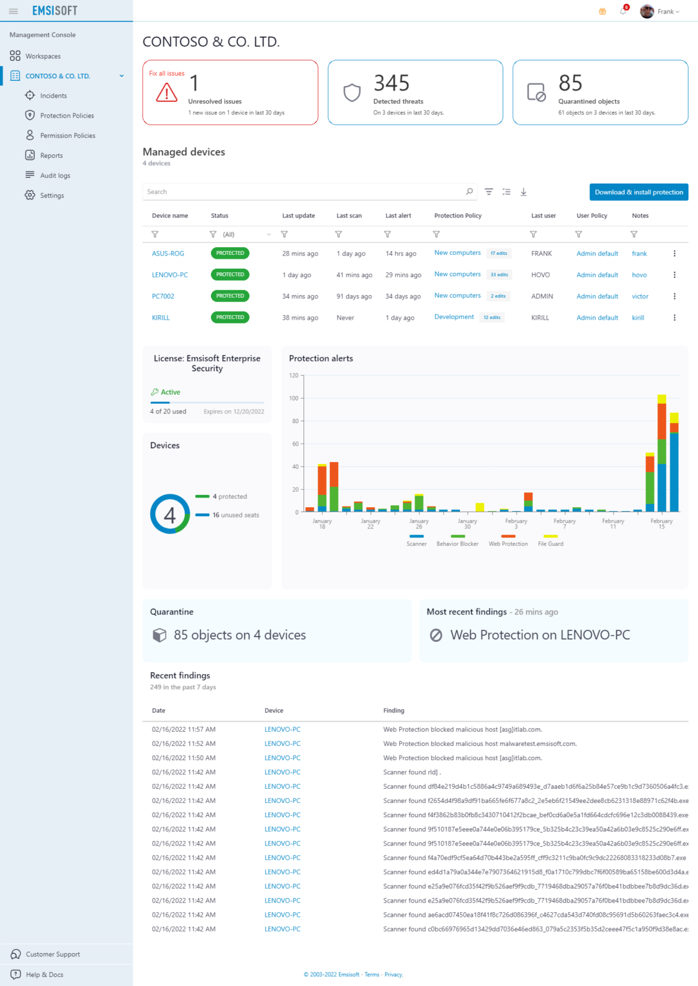Open the kebab menu for ASUS-ROG device
The width and height of the screenshot is (698, 986).
(x=674, y=253)
